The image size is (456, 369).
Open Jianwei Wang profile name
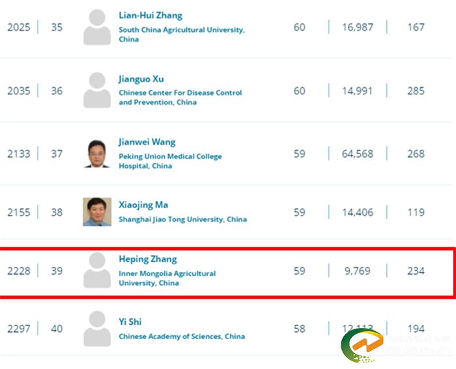pyautogui.click(x=147, y=142)
